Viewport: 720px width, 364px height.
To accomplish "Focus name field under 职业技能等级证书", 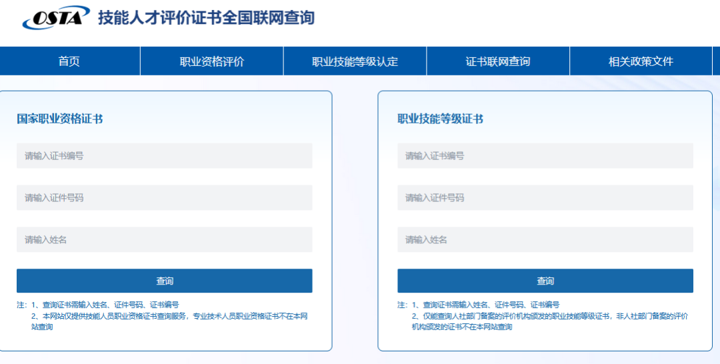I will coord(545,239).
